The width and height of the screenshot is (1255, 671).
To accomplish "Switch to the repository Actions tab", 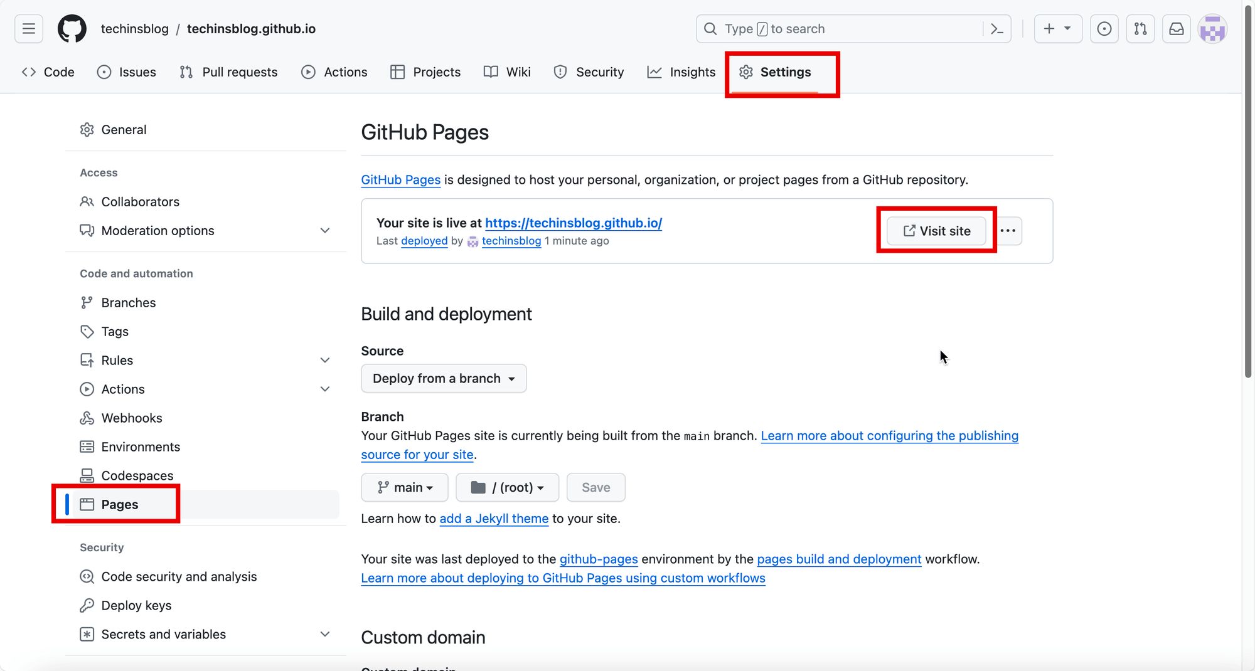I will click(334, 72).
